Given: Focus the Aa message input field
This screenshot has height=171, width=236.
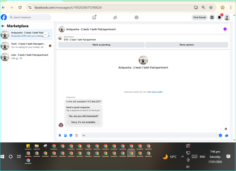Looking at the screenshot, I should click(150, 135).
